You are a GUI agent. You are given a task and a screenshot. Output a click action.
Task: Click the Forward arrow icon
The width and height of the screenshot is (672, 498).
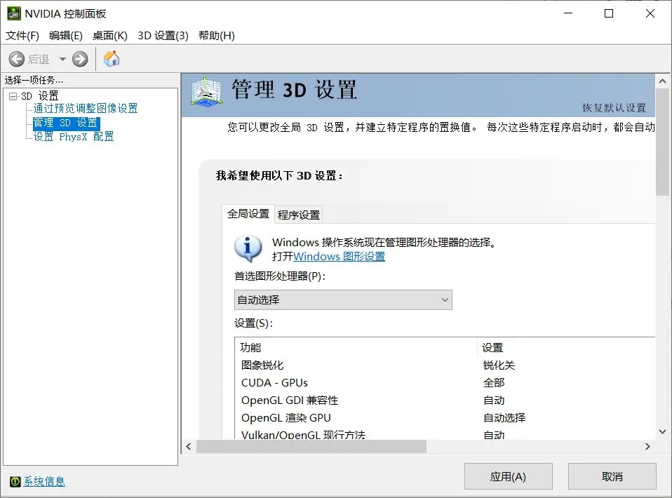coord(80,59)
